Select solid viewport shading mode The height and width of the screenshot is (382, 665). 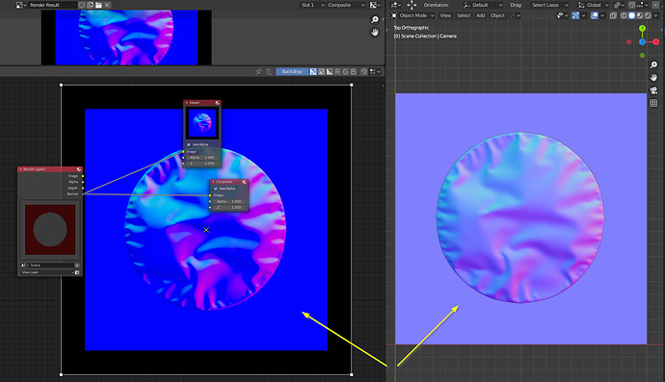coord(631,15)
